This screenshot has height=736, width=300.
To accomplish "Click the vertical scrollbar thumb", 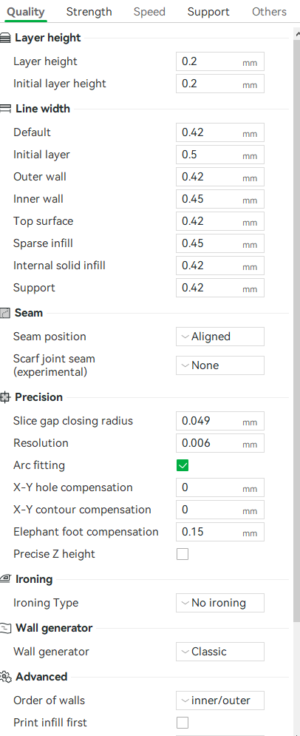I will click(x=297, y=331).
